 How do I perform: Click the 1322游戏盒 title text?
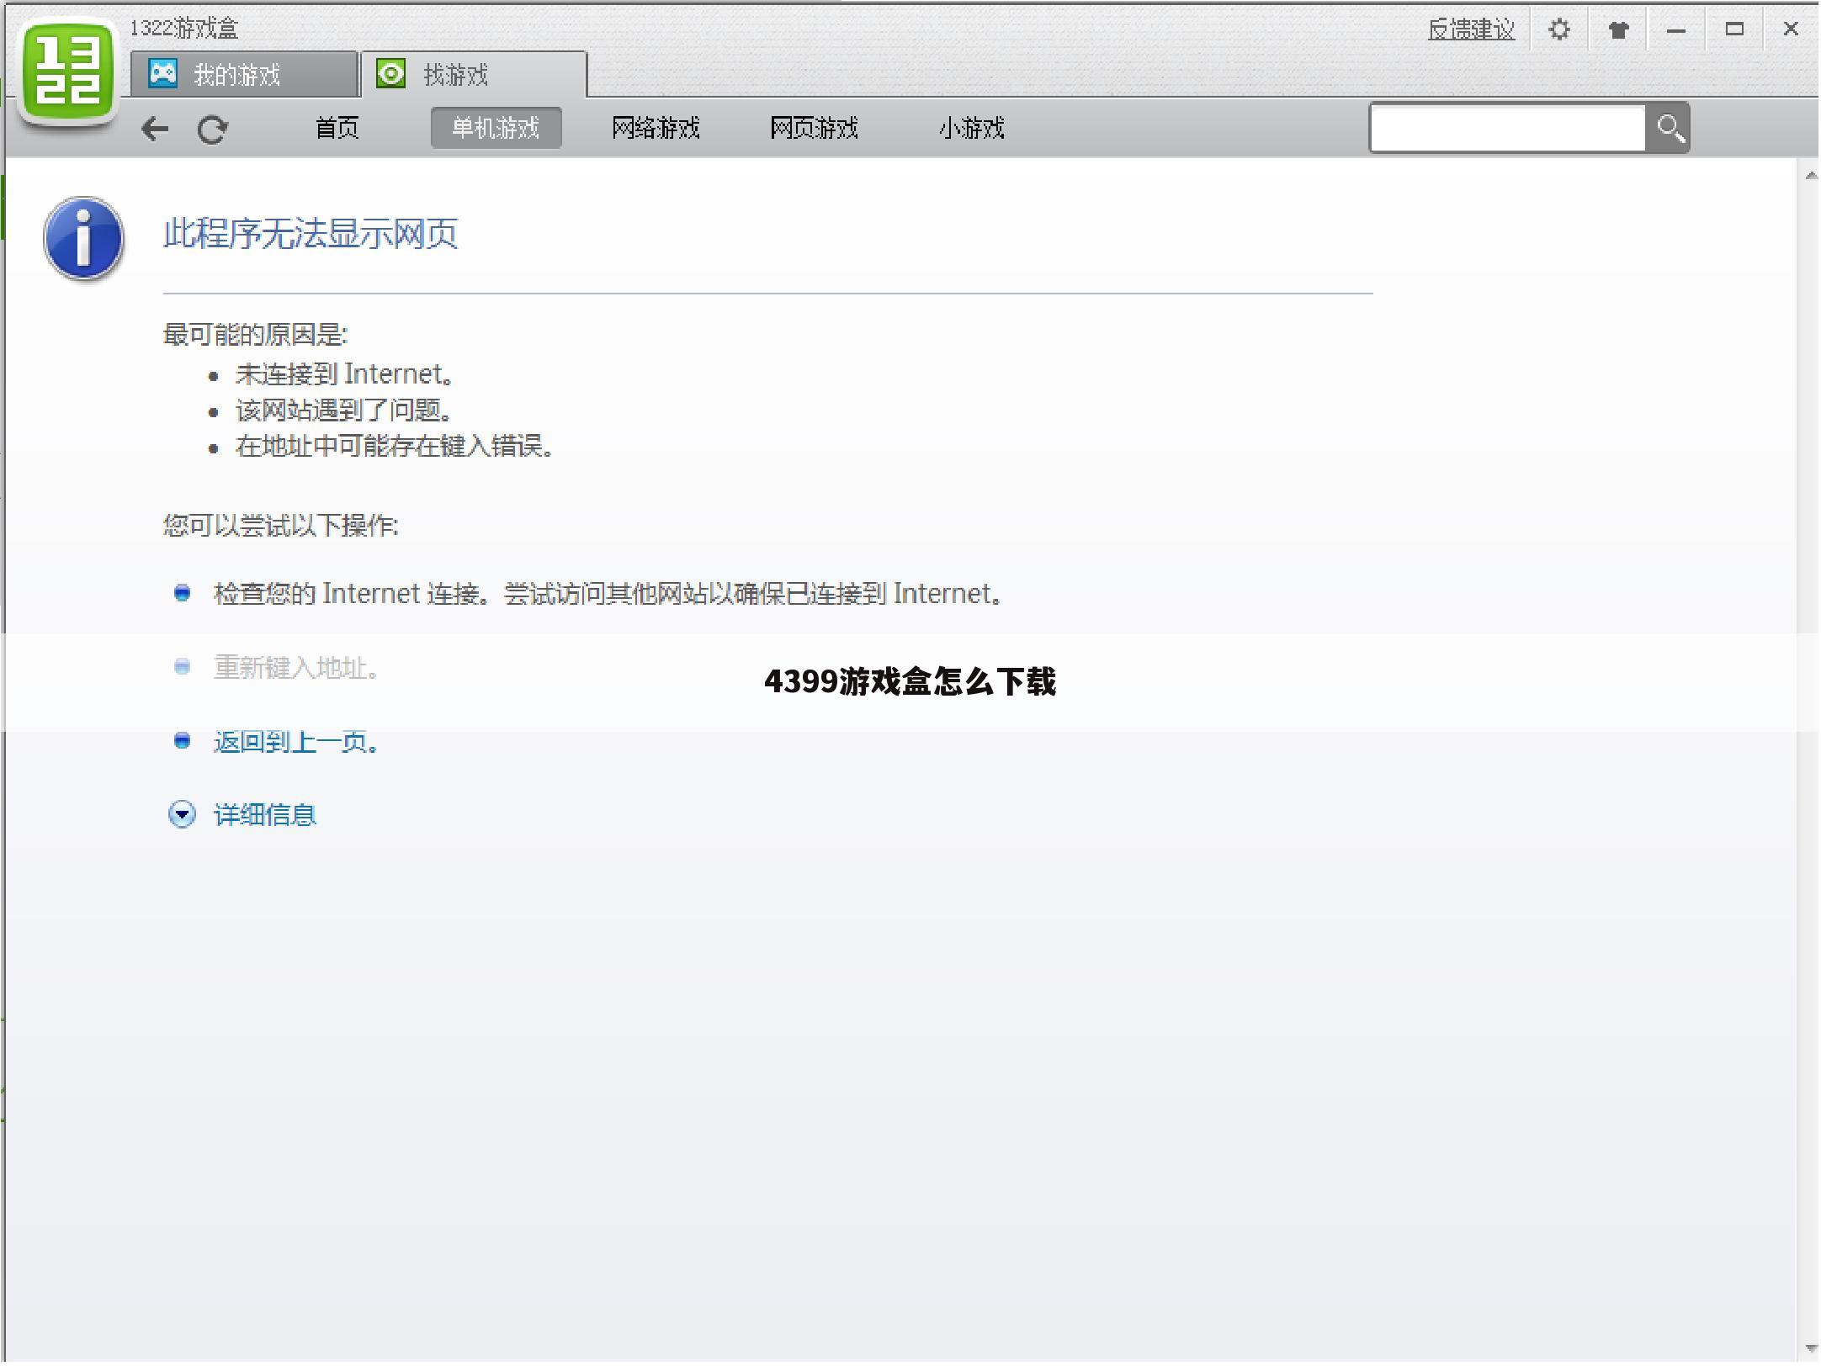(x=184, y=28)
